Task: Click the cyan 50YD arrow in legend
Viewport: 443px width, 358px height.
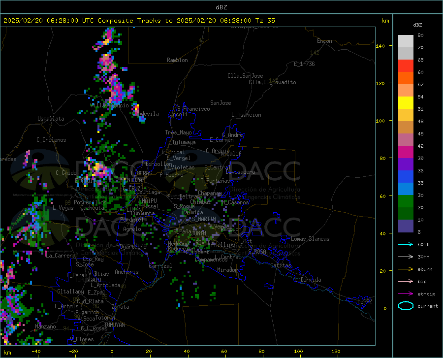Action: tap(406, 244)
